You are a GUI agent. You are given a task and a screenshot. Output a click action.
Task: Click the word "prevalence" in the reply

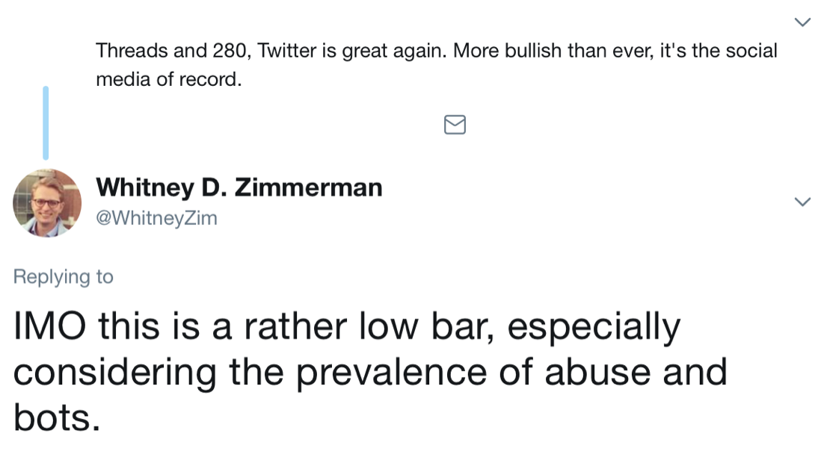405,373
